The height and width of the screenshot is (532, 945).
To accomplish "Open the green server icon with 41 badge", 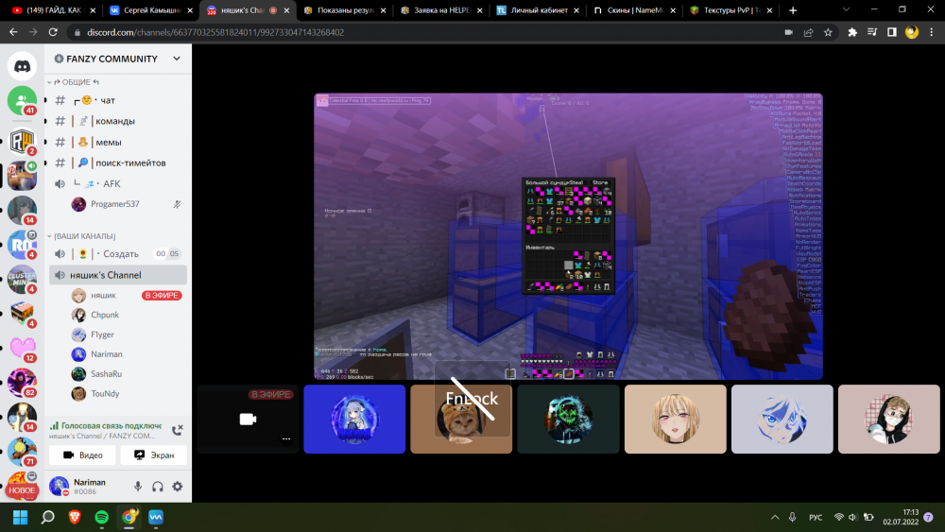I will [23, 100].
